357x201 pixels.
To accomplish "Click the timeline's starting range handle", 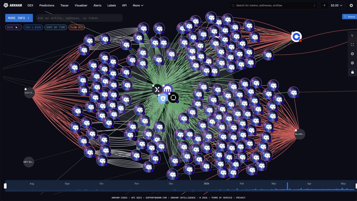I will (x=5, y=186).
